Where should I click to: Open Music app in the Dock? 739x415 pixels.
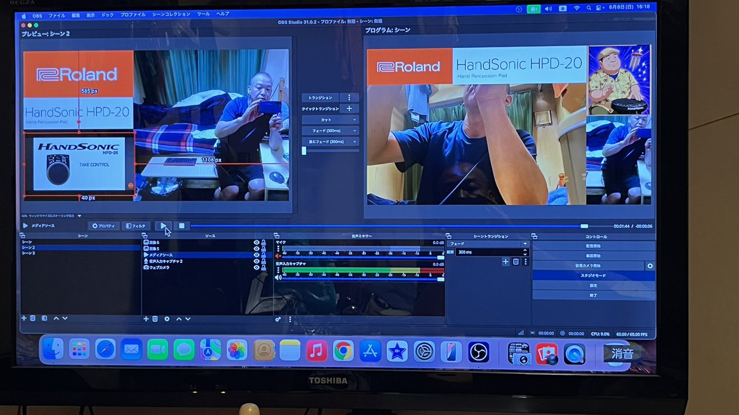pyautogui.click(x=317, y=351)
